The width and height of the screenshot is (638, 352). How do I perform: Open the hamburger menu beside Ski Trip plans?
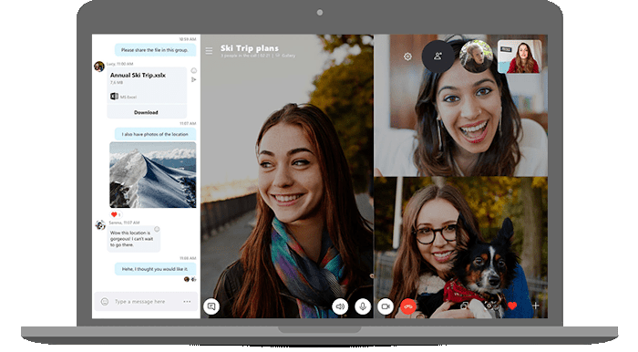[x=209, y=51]
